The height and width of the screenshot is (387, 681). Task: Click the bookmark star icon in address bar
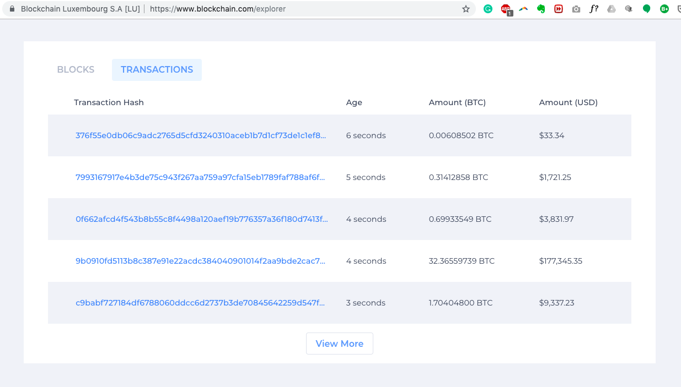click(466, 9)
